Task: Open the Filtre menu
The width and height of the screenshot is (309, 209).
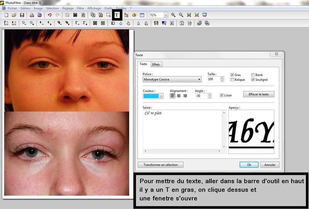Action: [x=80, y=8]
